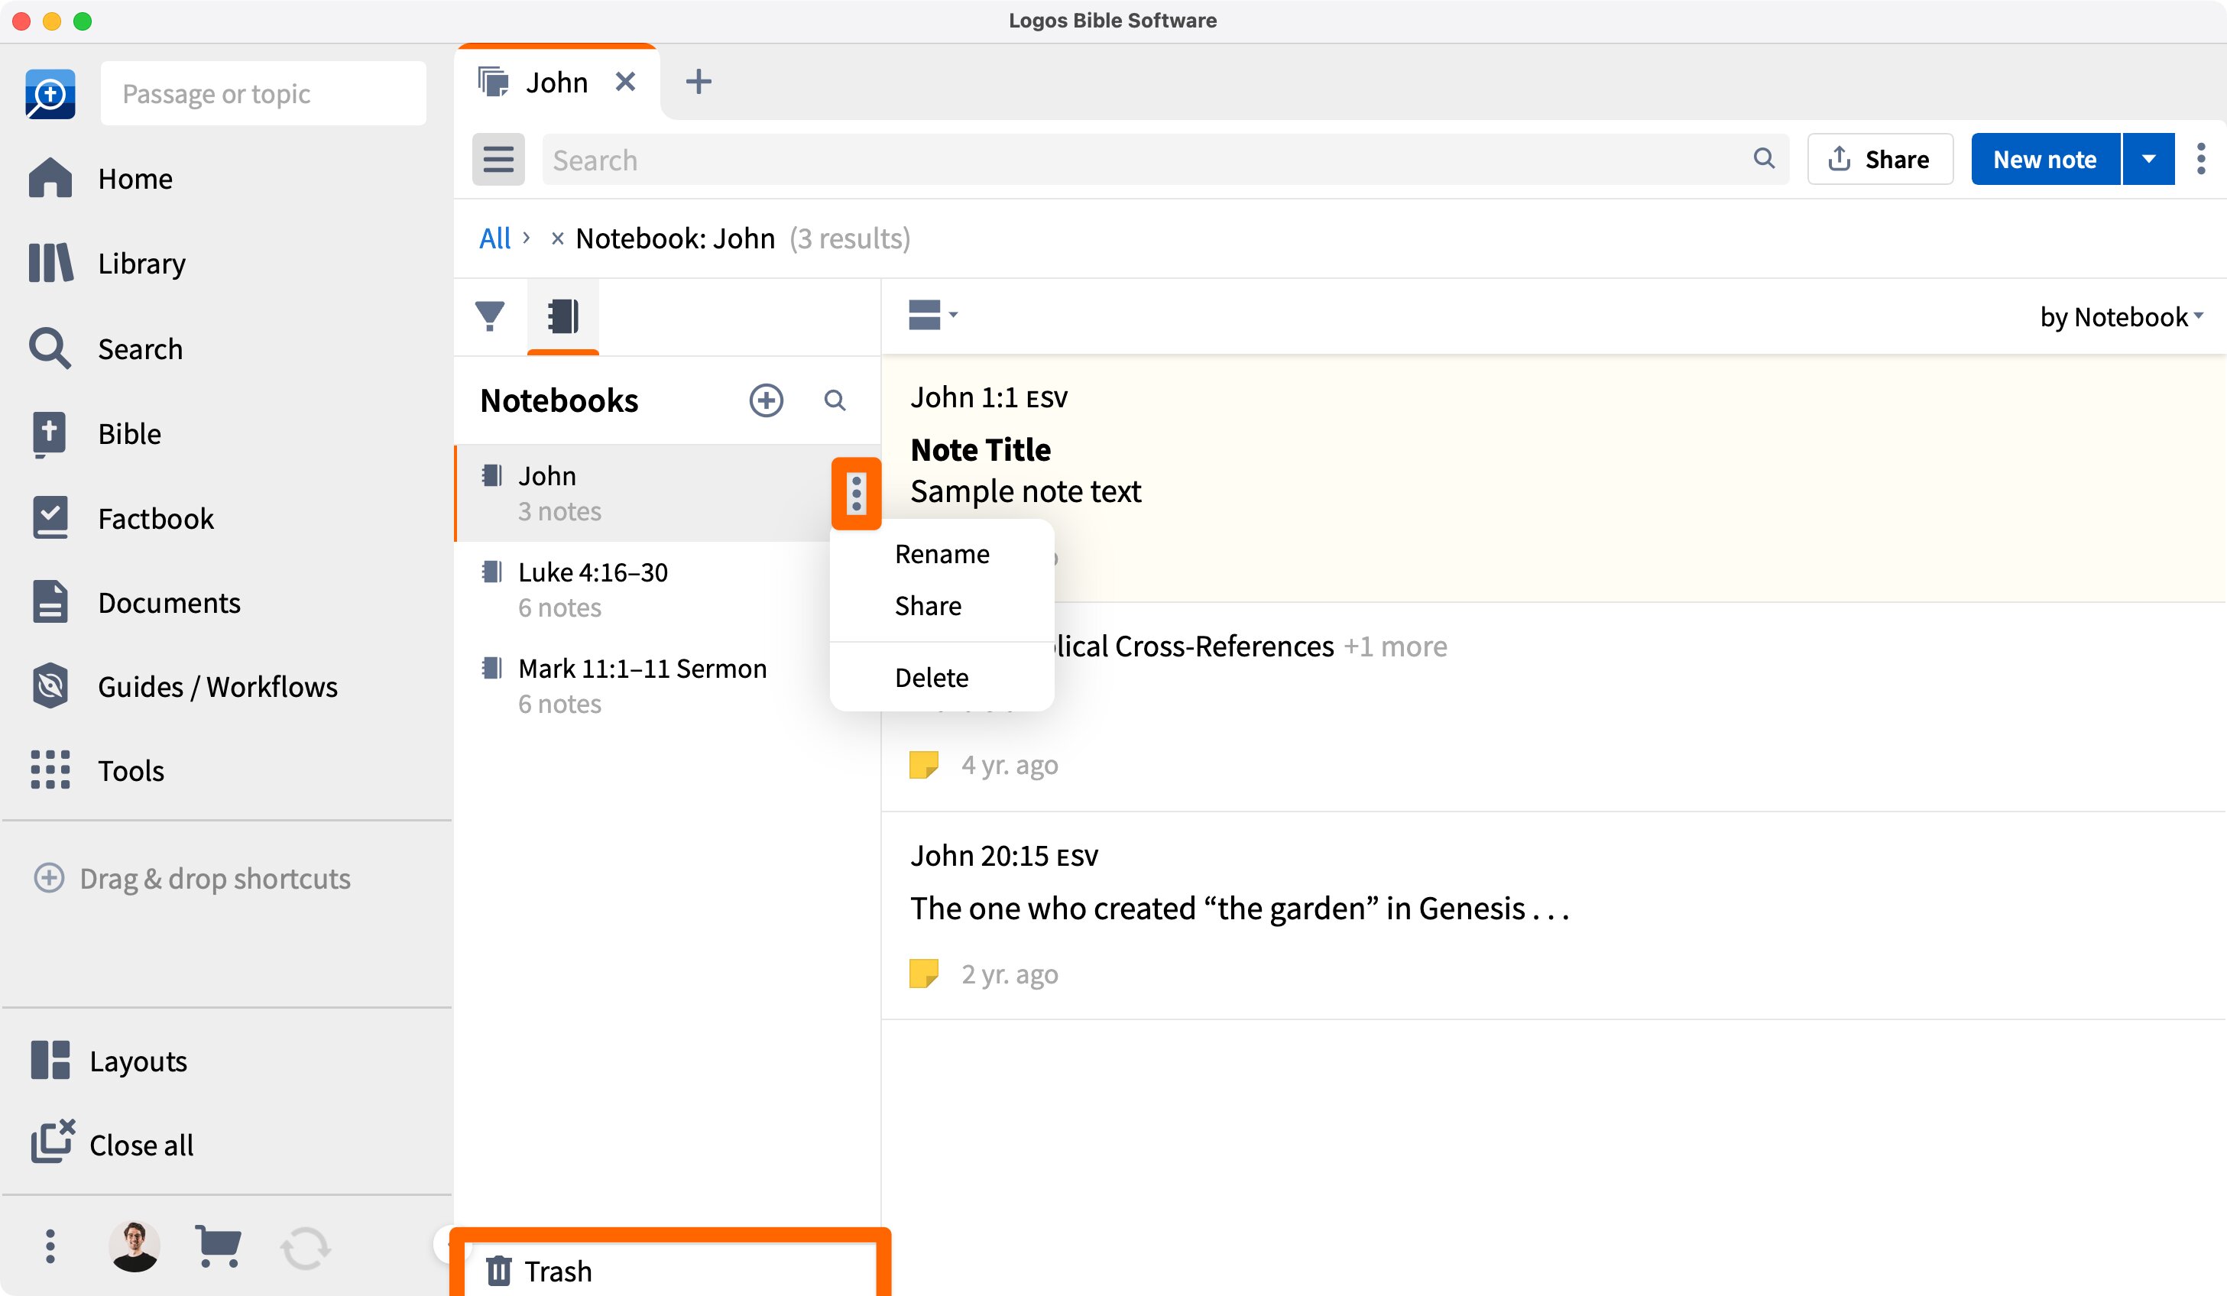The height and width of the screenshot is (1296, 2227).
Task: Open the user profile avatar
Action: [x=135, y=1246]
